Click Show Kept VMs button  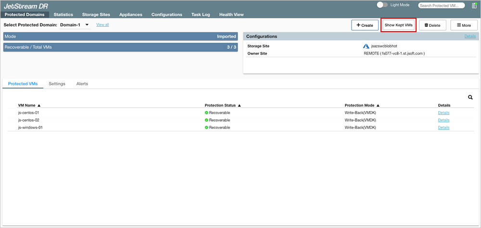point(398,25)
